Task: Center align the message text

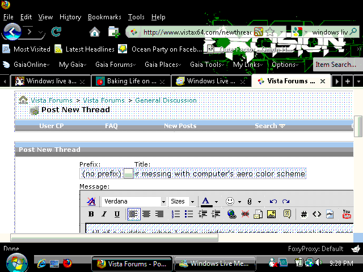Action: point(146,214)
